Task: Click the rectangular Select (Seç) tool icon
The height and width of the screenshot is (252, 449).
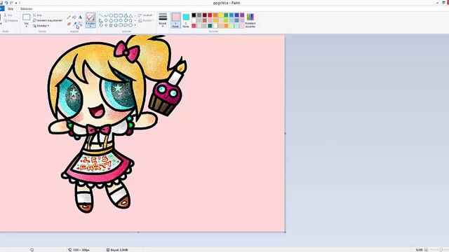Action: [27, 17]
